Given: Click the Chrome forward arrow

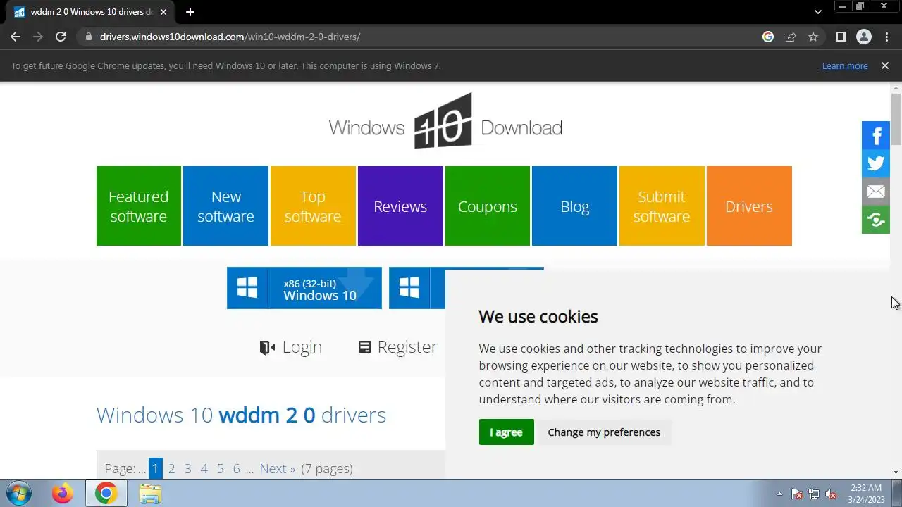Looking at the screenshot, I should point(38,37).
